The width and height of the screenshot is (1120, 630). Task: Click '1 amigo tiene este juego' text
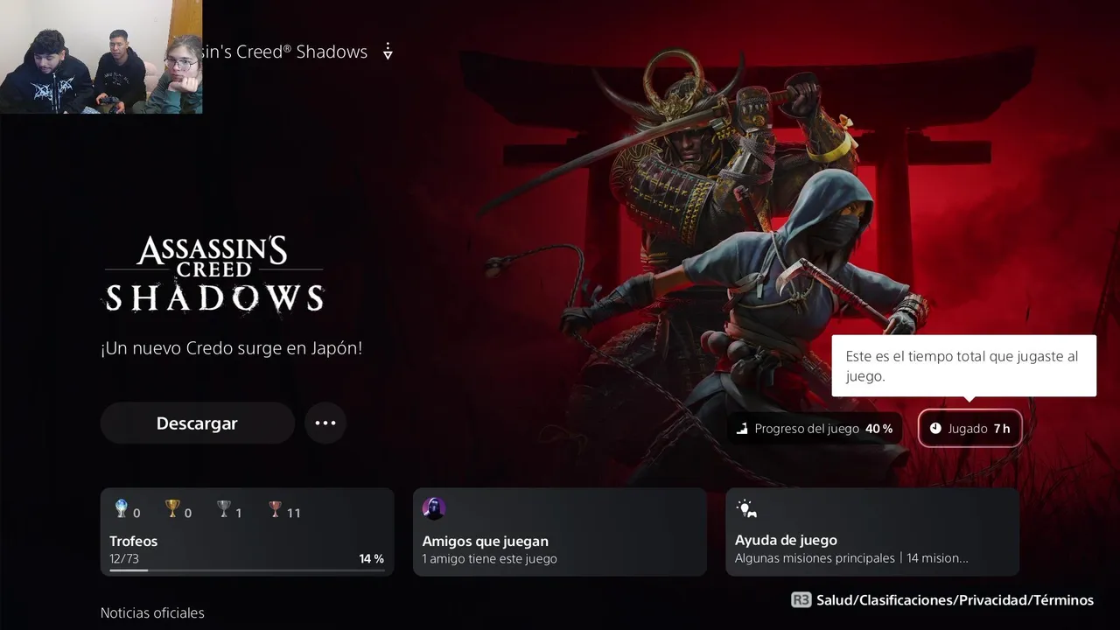tap(489, 558)
